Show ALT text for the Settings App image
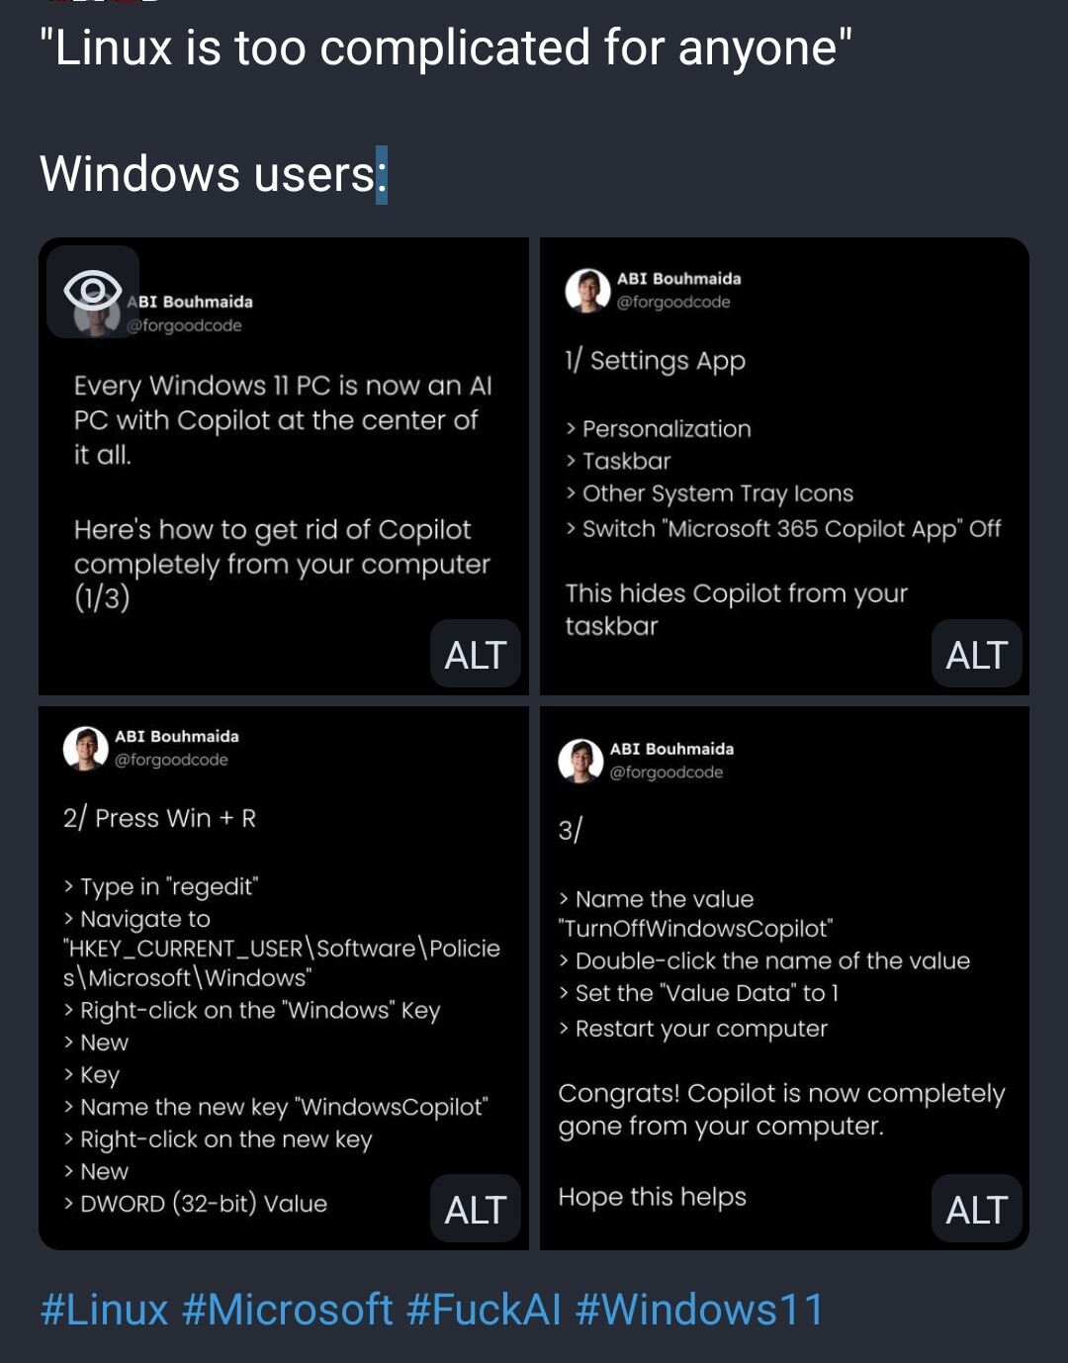The width and height of the screenshot is (1068, 1363). (x=976, y=654)
